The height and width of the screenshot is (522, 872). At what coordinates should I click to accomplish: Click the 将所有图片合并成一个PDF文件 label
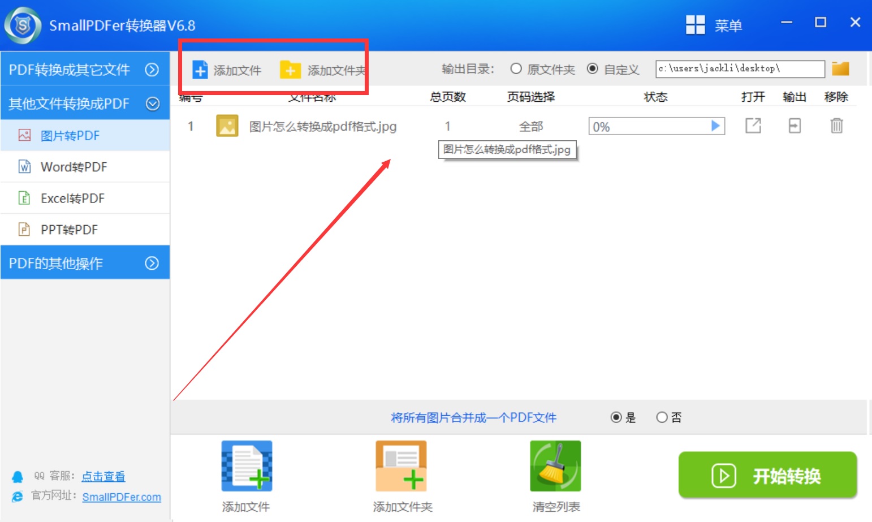tap(474, 417)
